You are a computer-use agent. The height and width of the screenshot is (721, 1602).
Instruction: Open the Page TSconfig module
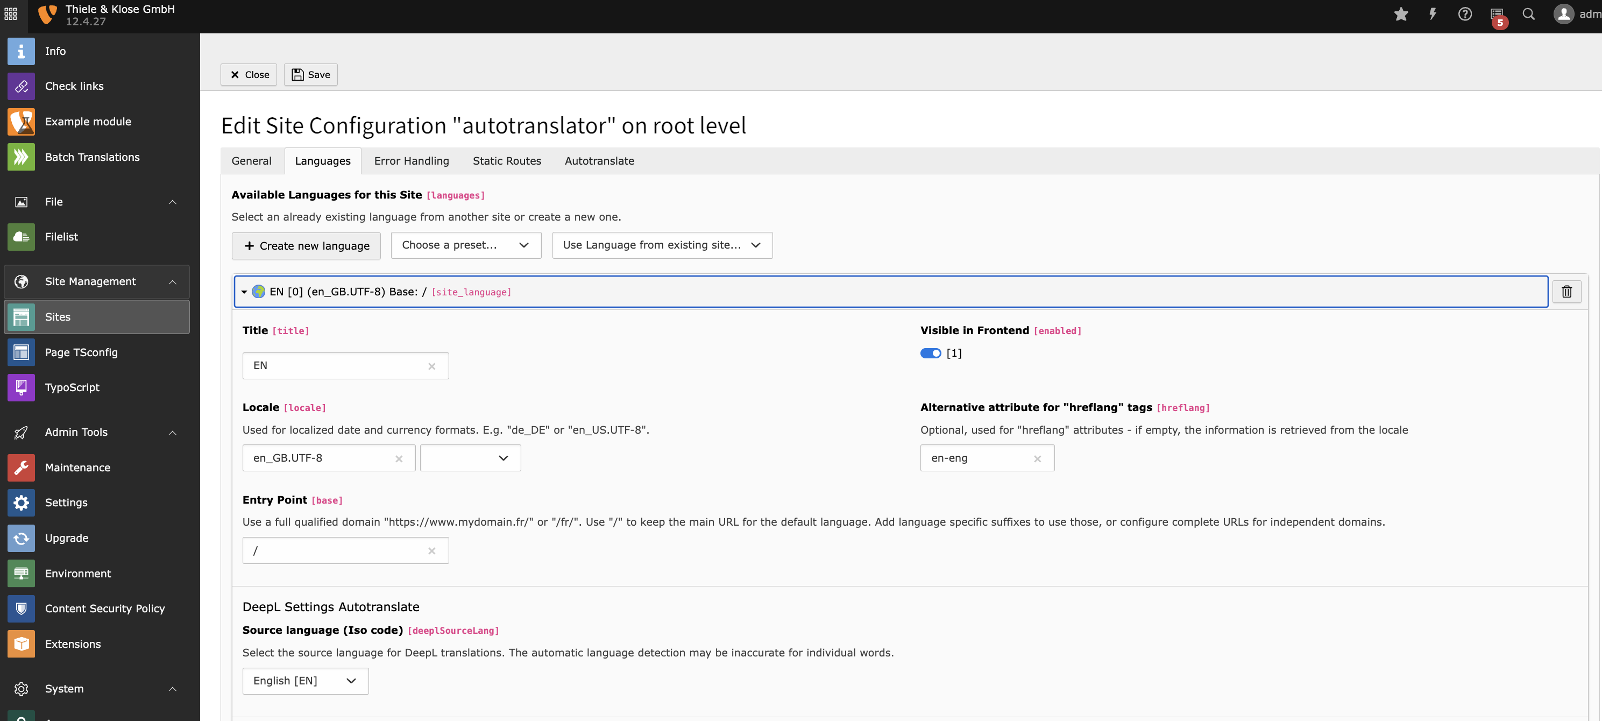point(97,352)
